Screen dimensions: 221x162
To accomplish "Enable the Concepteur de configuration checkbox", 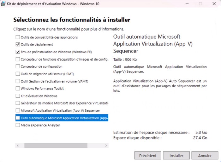I will 18,66.
